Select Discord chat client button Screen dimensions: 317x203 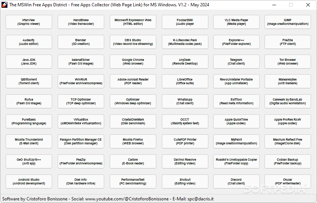(x=236, y=181)
